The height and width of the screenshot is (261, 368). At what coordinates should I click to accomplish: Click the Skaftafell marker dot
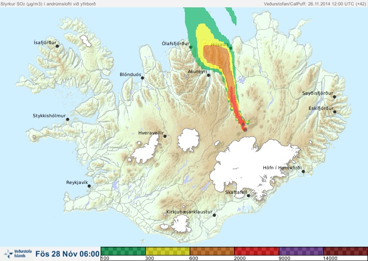[248, 196]
